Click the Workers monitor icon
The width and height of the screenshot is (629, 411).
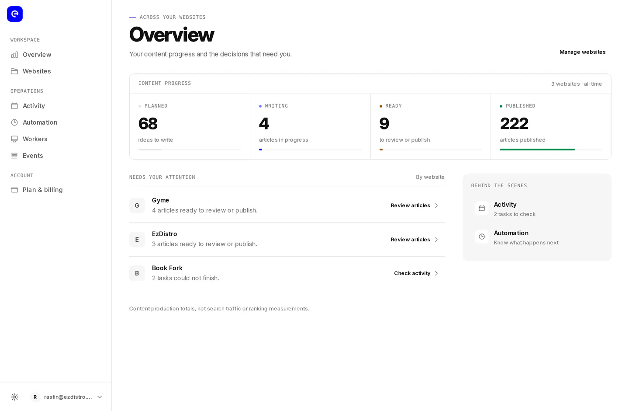coord(14,139)
